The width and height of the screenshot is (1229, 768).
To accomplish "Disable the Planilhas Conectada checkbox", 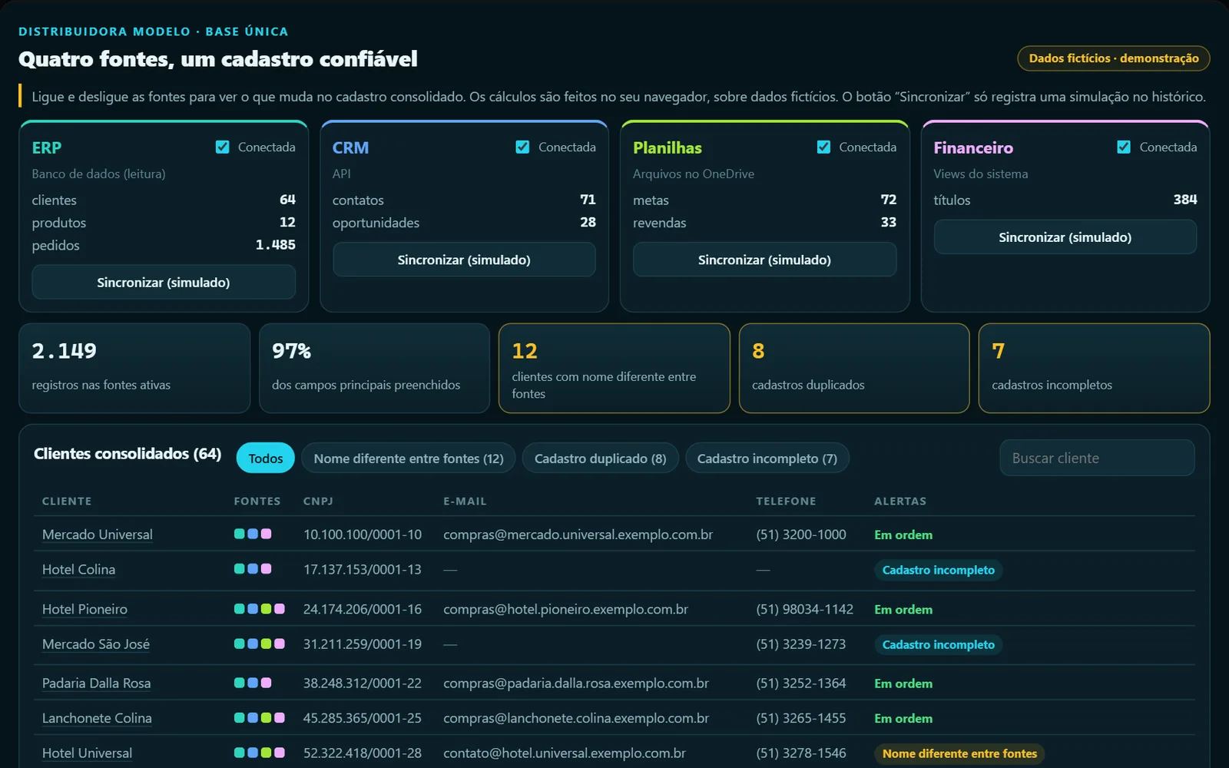I will tap(823, 147).
